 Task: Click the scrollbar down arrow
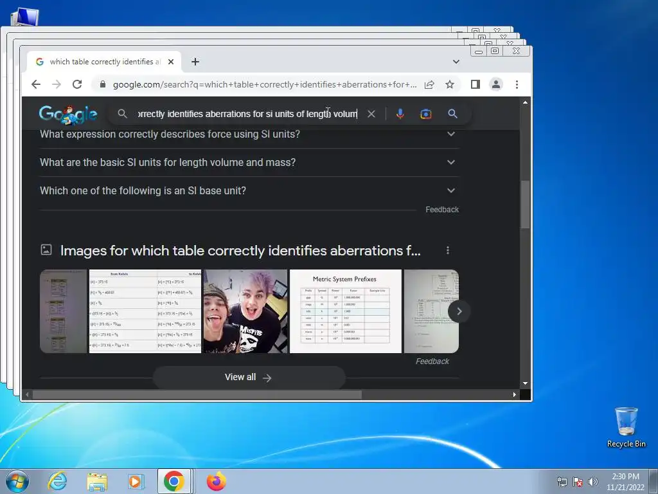click(525, 383)
